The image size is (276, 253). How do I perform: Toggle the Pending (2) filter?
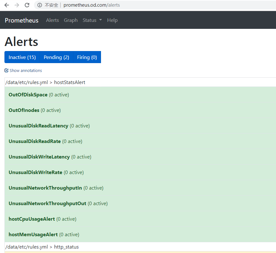point(56,57)
